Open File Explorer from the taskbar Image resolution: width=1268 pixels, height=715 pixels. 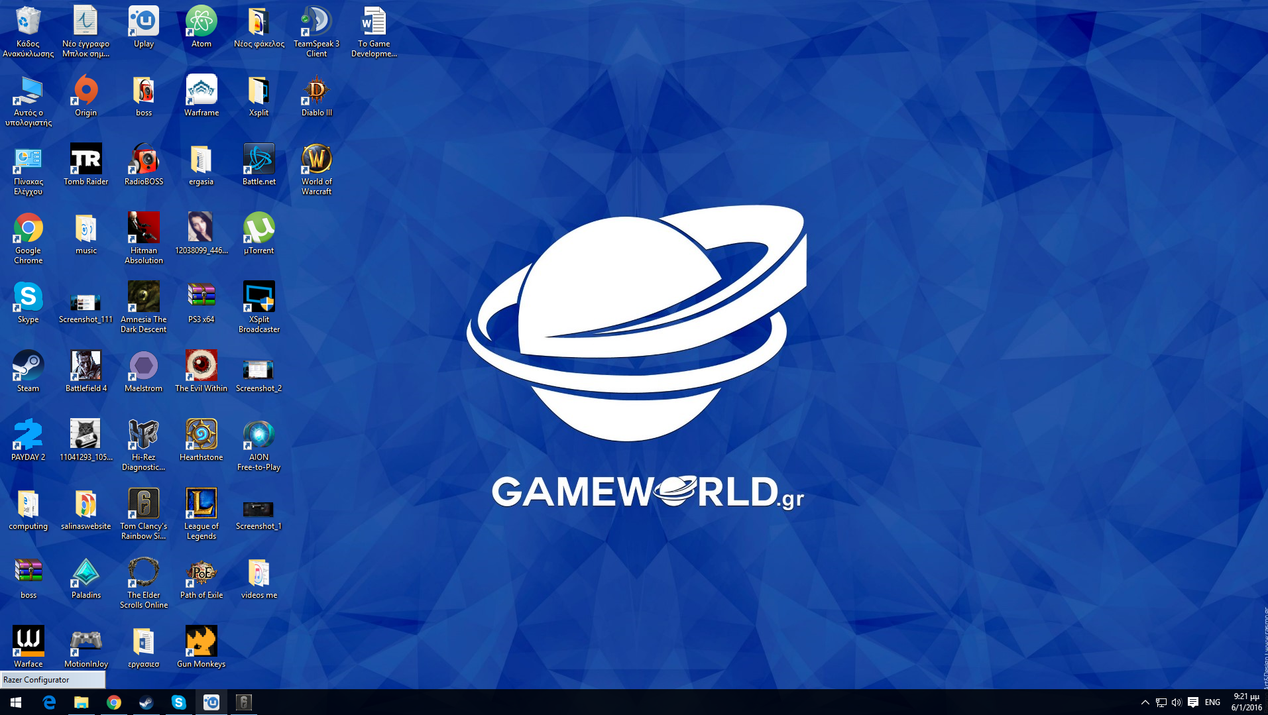(81, 702)
